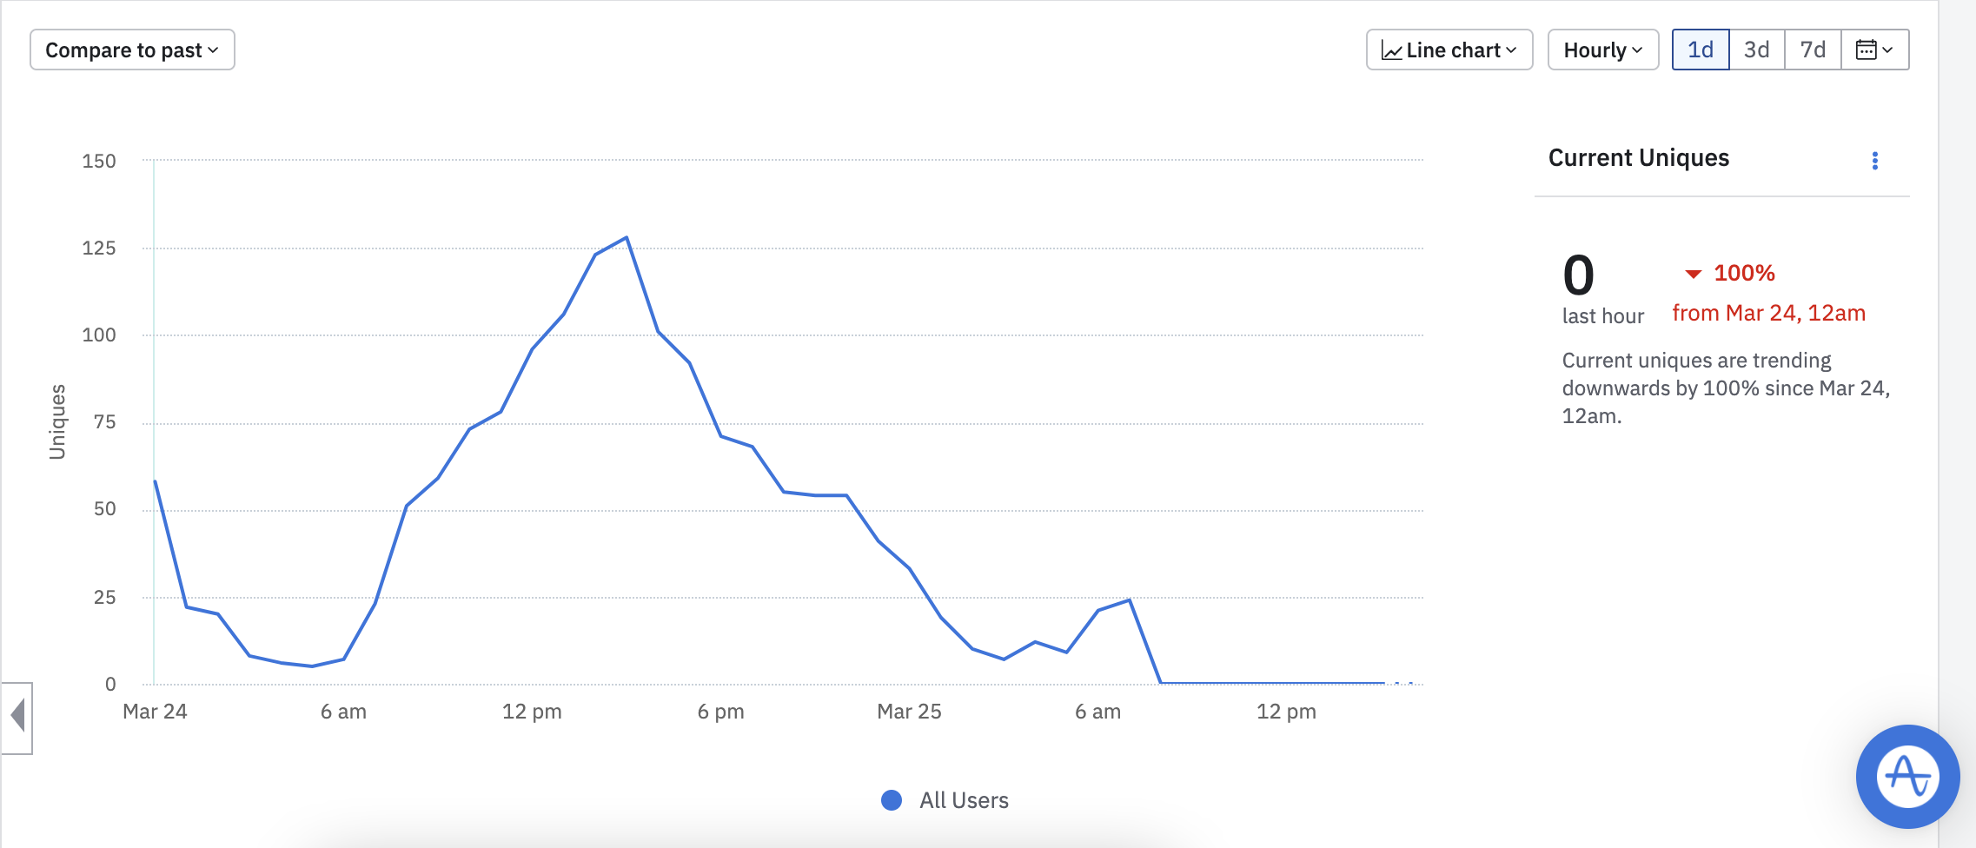
Task: Click the left-pointing collapse arrow
Action: click(x=17, y=718)
